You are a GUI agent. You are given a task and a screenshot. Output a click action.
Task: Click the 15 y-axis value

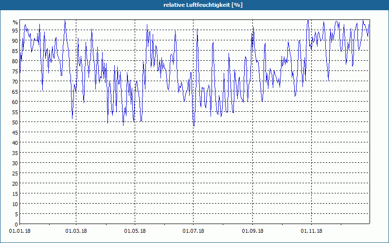[15, 194]
